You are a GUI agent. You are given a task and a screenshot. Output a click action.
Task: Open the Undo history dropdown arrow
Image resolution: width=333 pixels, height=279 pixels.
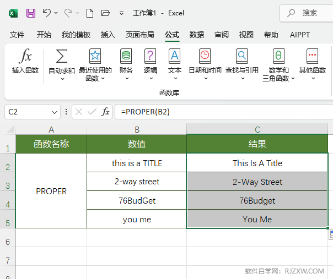56,13
